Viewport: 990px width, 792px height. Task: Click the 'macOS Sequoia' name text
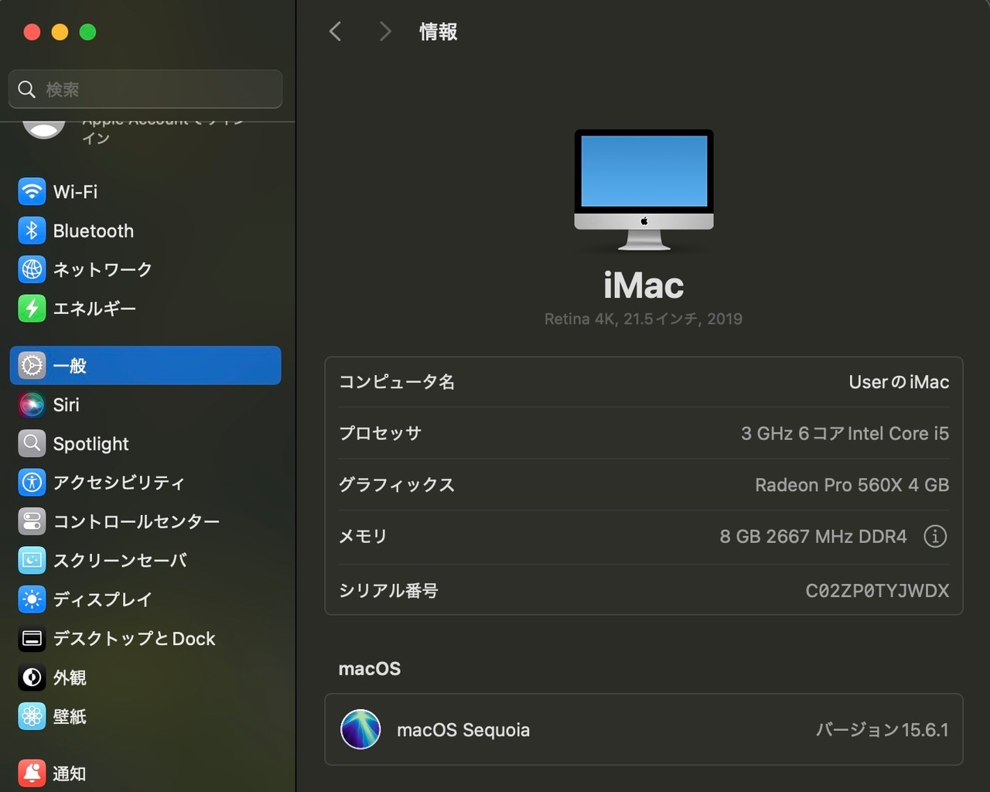463,730
